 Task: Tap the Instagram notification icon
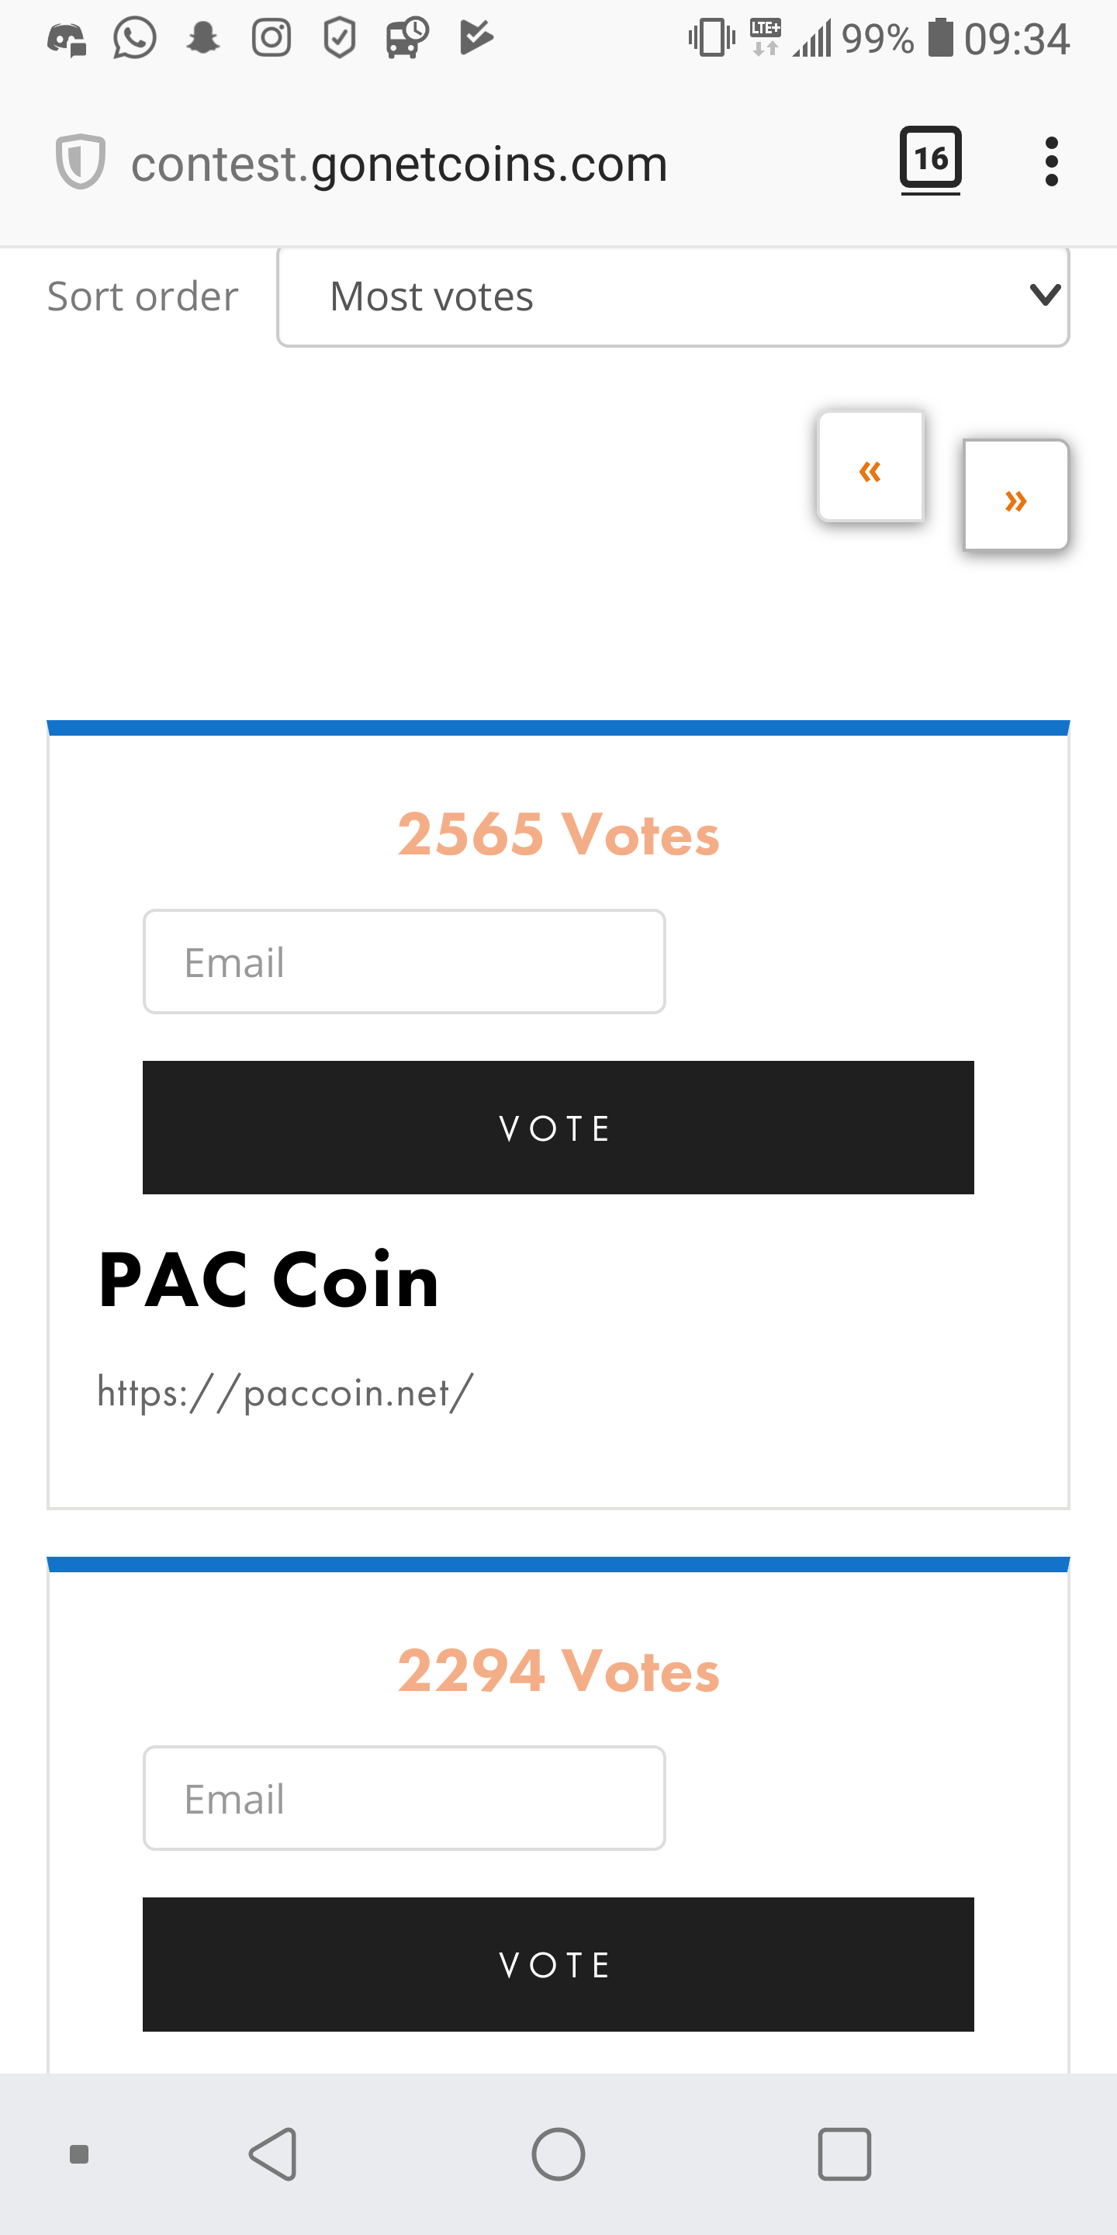tap(271, 38)
